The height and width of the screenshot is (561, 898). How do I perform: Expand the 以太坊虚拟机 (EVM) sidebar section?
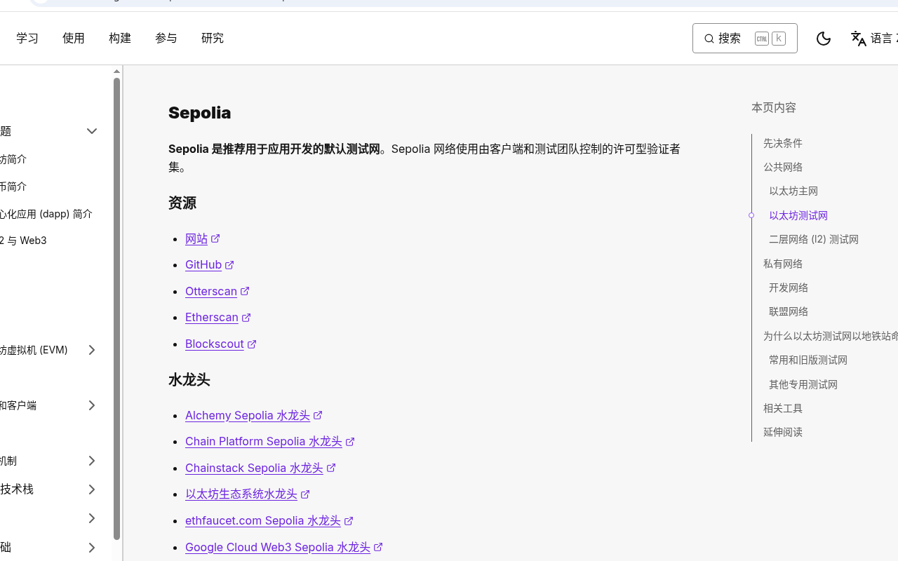91,350
